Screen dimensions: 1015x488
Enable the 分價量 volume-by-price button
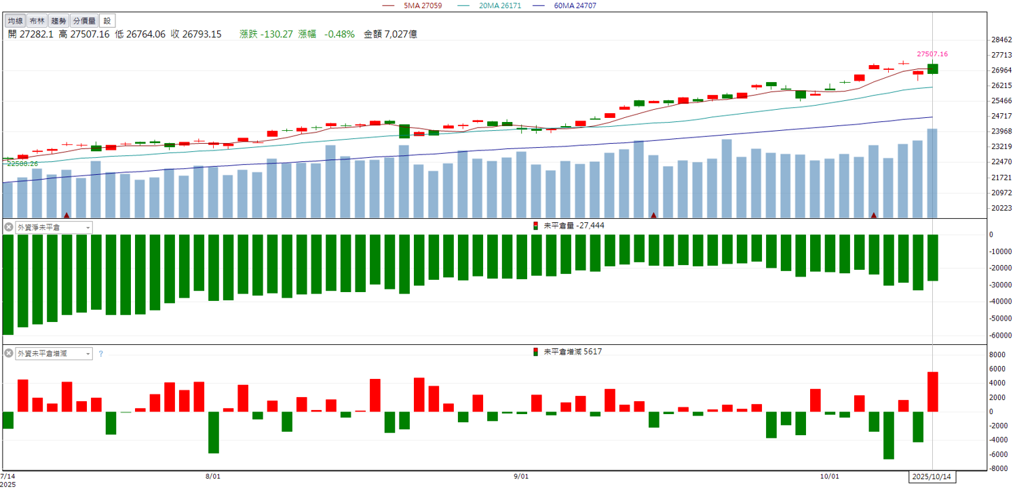click(84, 21)
